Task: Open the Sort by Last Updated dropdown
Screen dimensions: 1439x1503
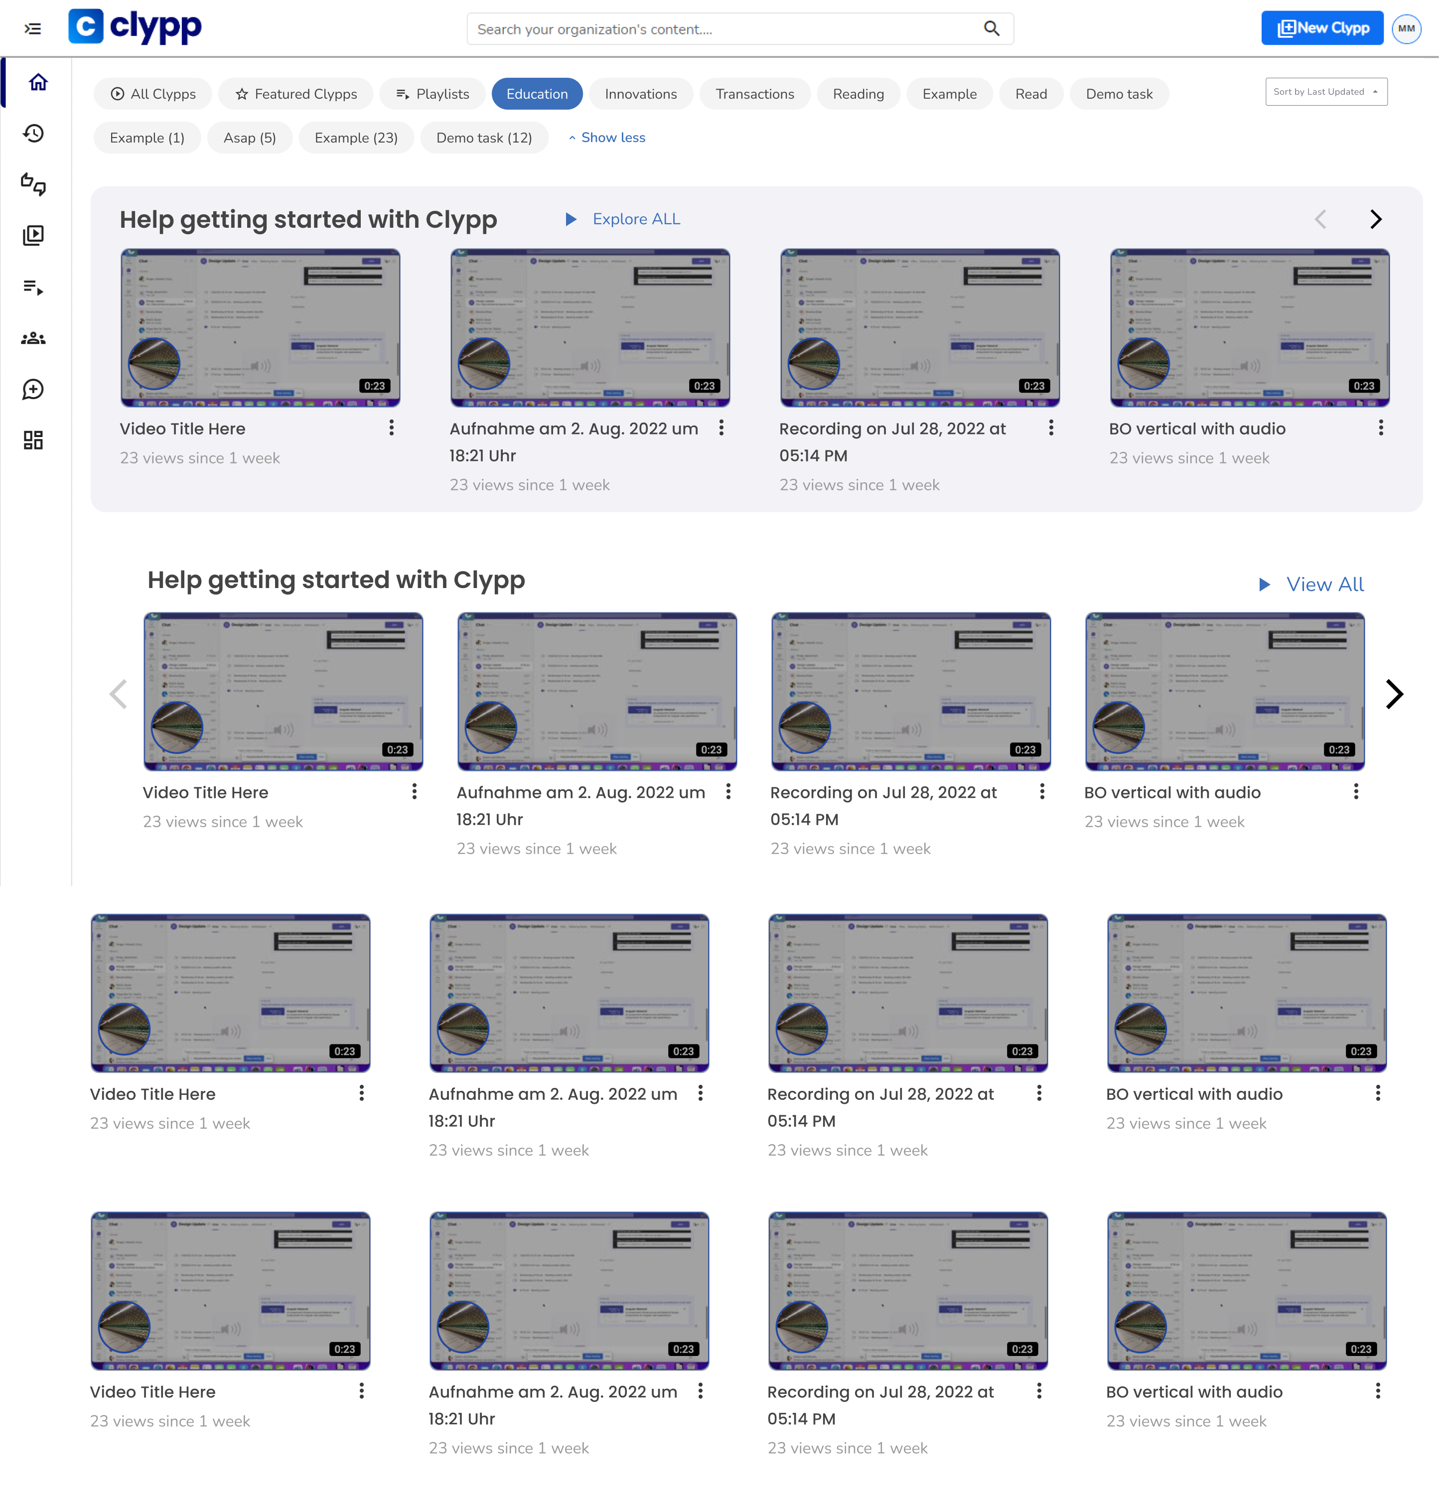Action: 1325,92
